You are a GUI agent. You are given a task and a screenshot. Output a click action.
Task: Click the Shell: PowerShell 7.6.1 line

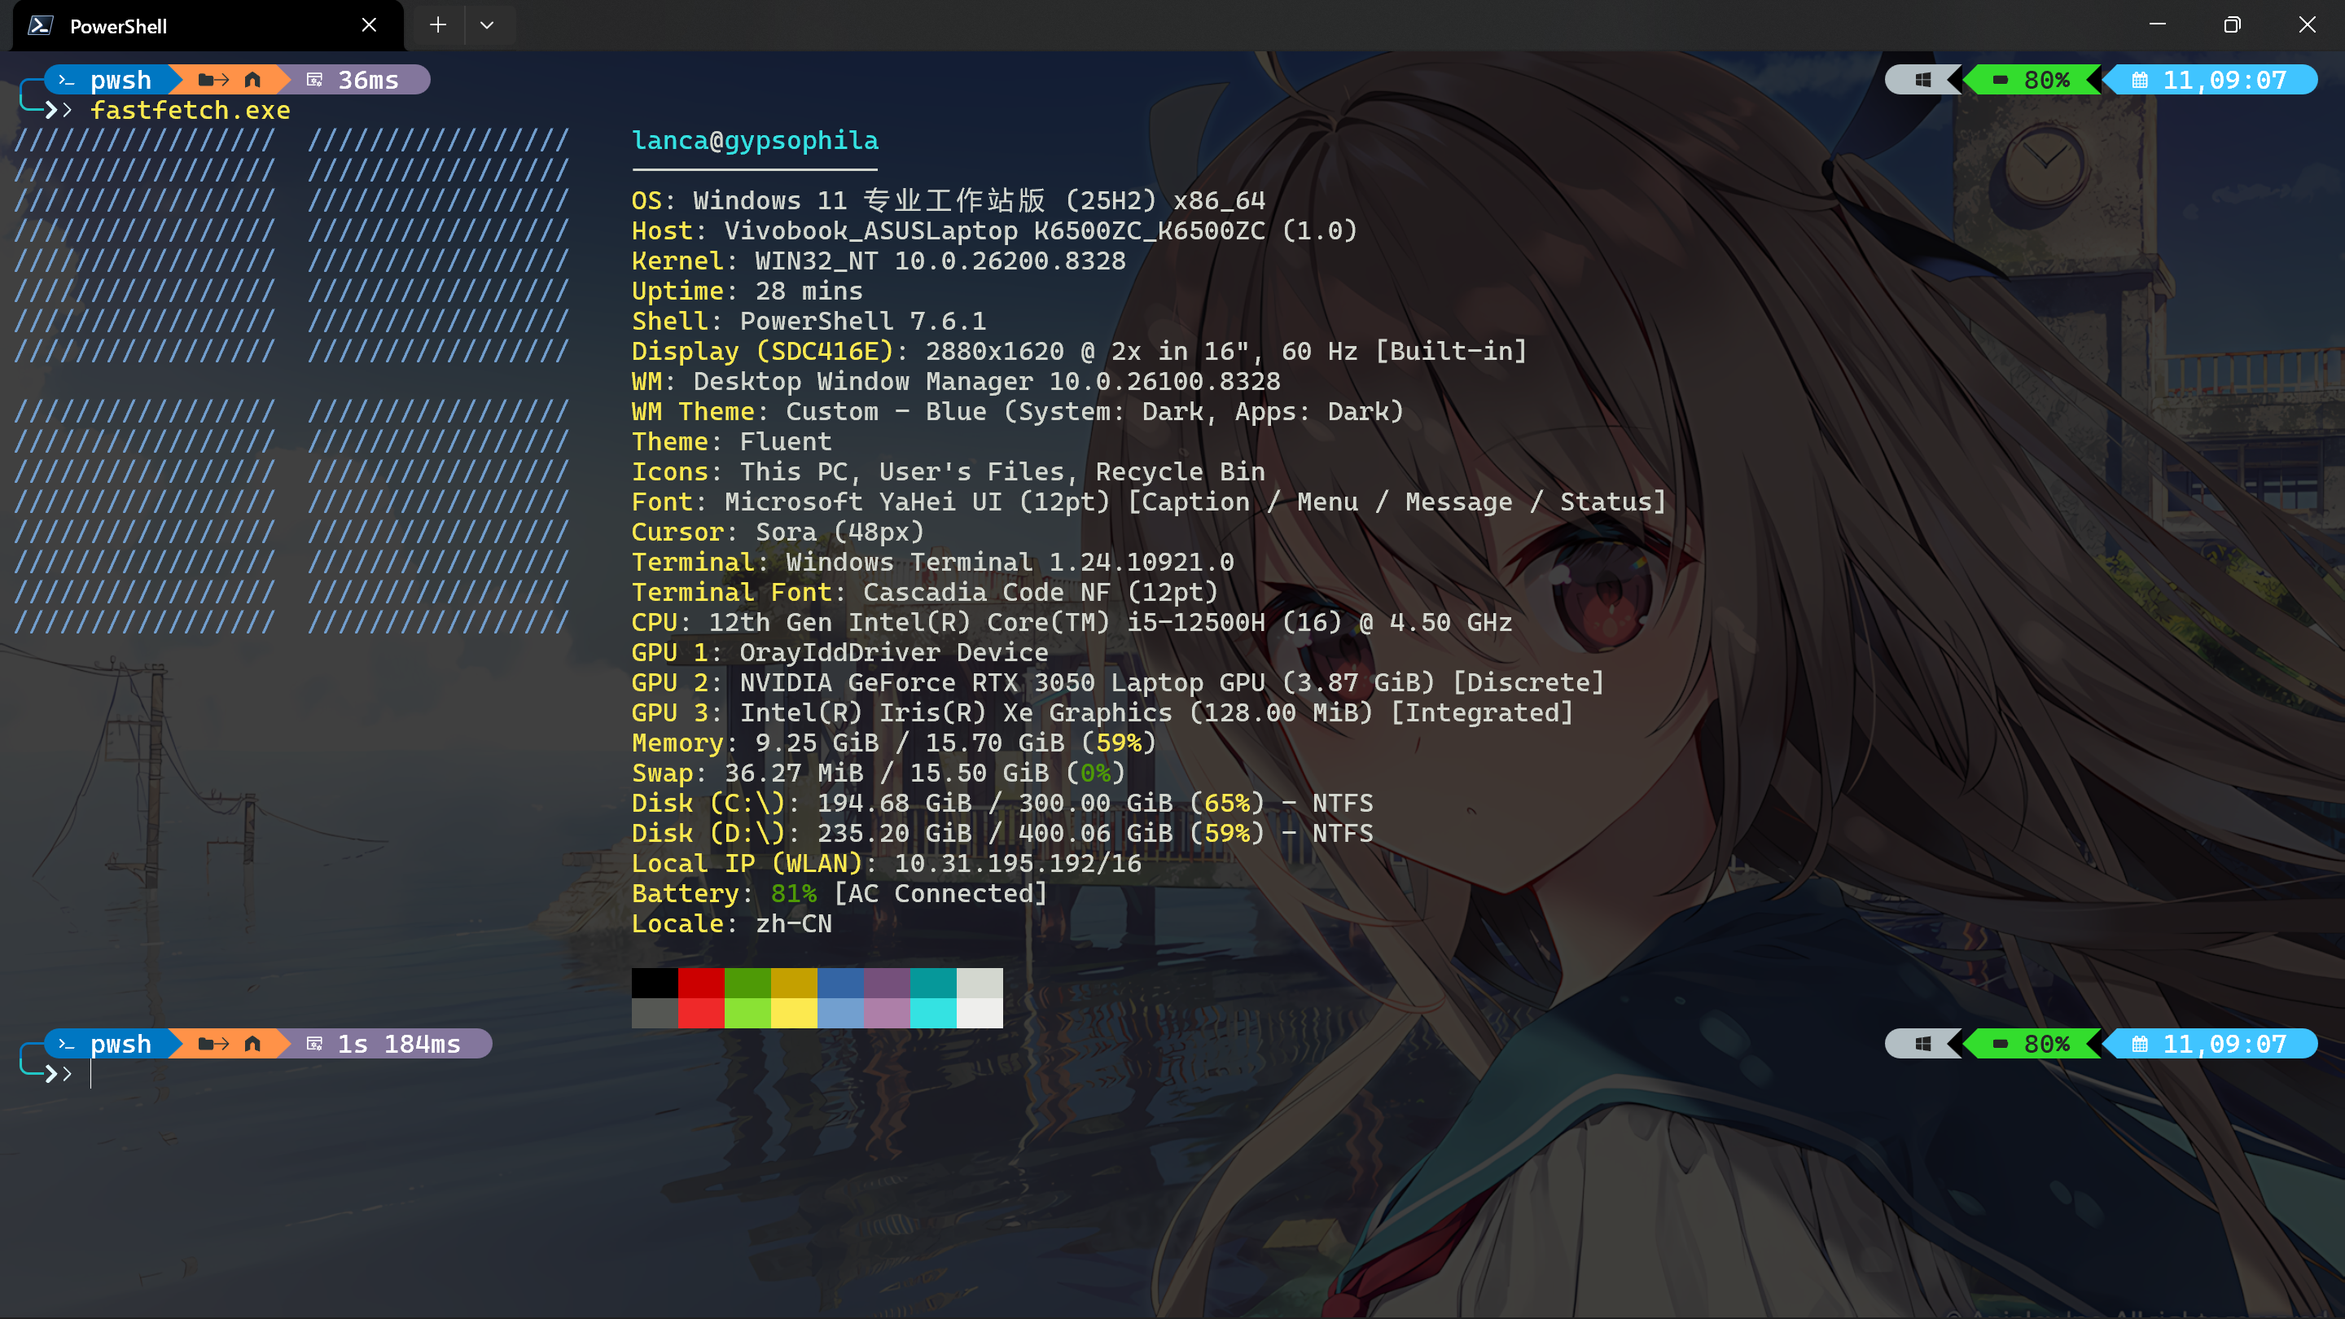(x=809, y=321)
